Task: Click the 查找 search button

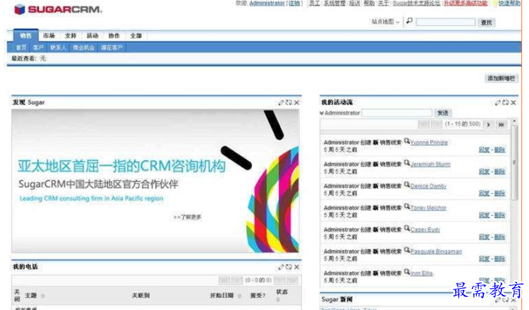Action: point(486,23)
